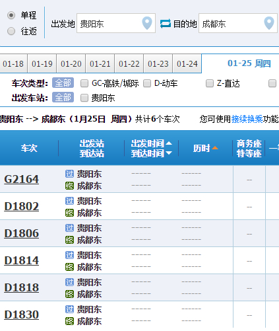
Task: Click the 出发地 input field with 贵阳东
Action: [116, 23]
